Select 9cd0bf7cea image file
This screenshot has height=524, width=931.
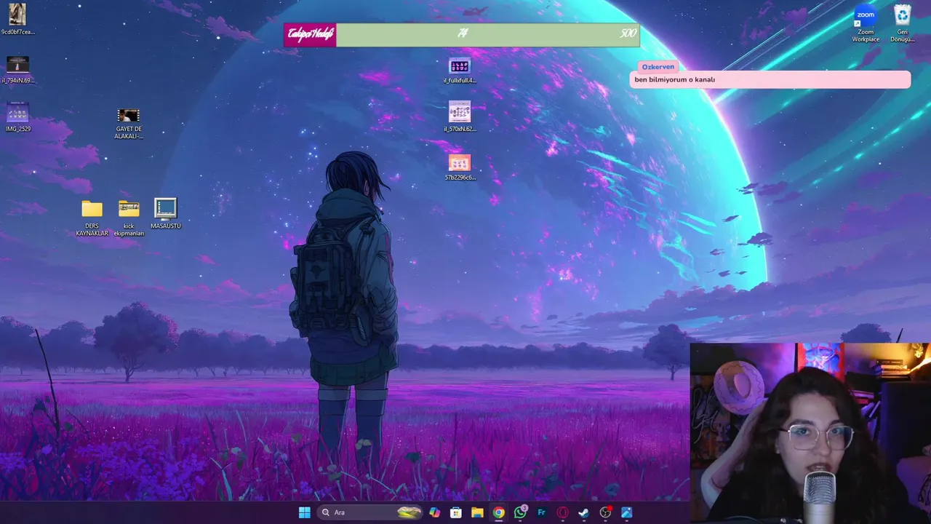17,20
